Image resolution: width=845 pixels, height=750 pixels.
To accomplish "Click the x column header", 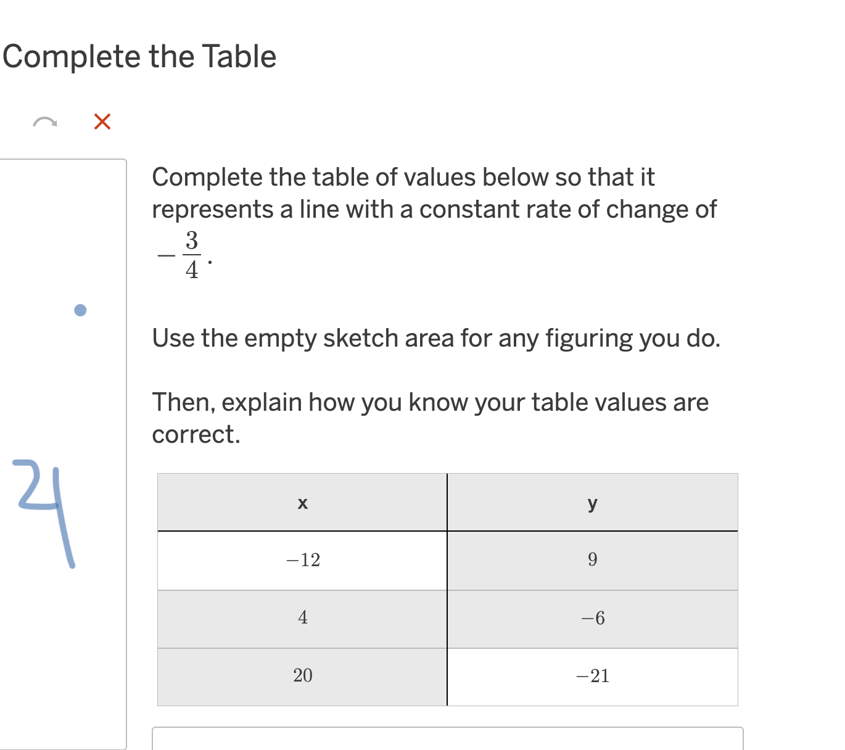I will pos(302,502).
